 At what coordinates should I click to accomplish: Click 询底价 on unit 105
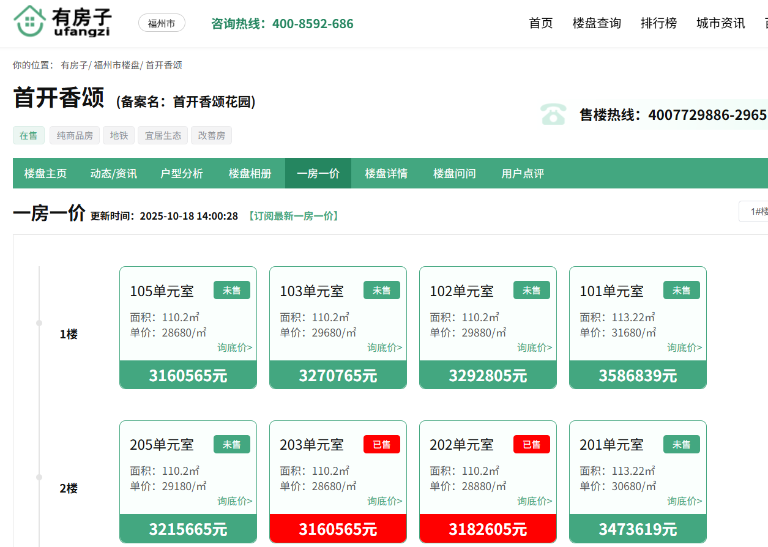coord(234,348)
